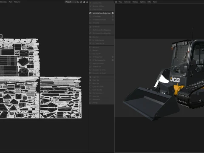Click the Fit UV to Canvas entry

pyautogui.click(x=101, y=40)
